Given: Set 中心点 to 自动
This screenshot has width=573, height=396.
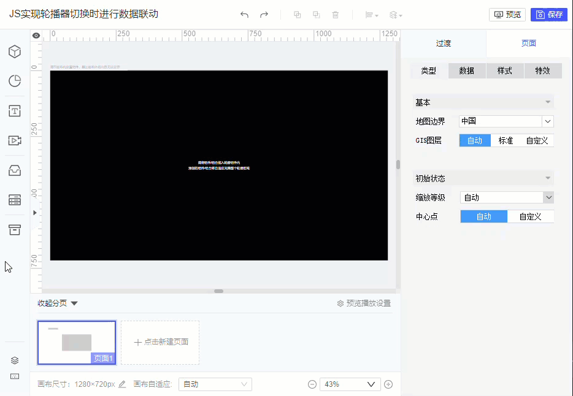Looking at the screenshot, I should (x=484, y=216).
